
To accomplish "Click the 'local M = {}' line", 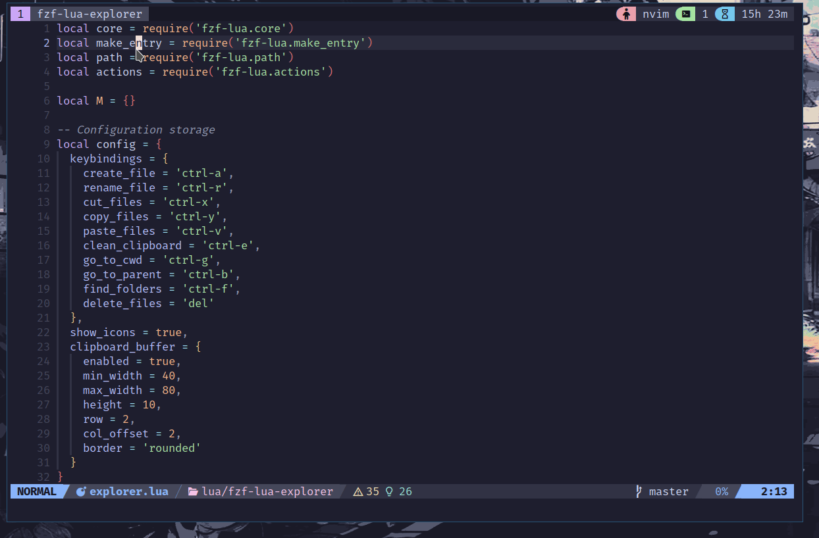I will pos(96,101).
